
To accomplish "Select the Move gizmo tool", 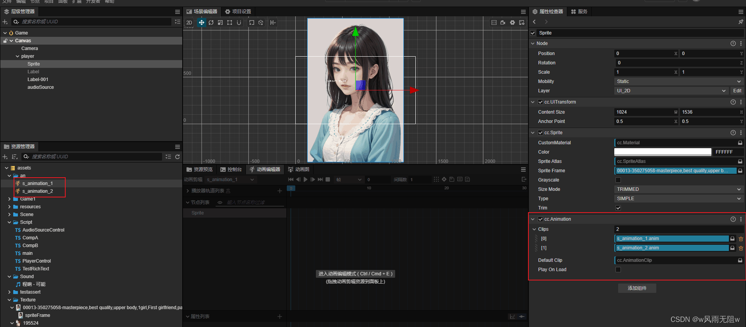I will 201,22.
